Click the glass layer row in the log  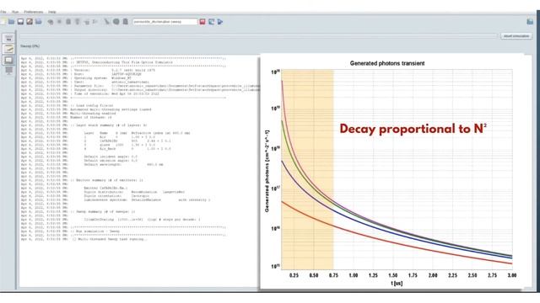95,145
